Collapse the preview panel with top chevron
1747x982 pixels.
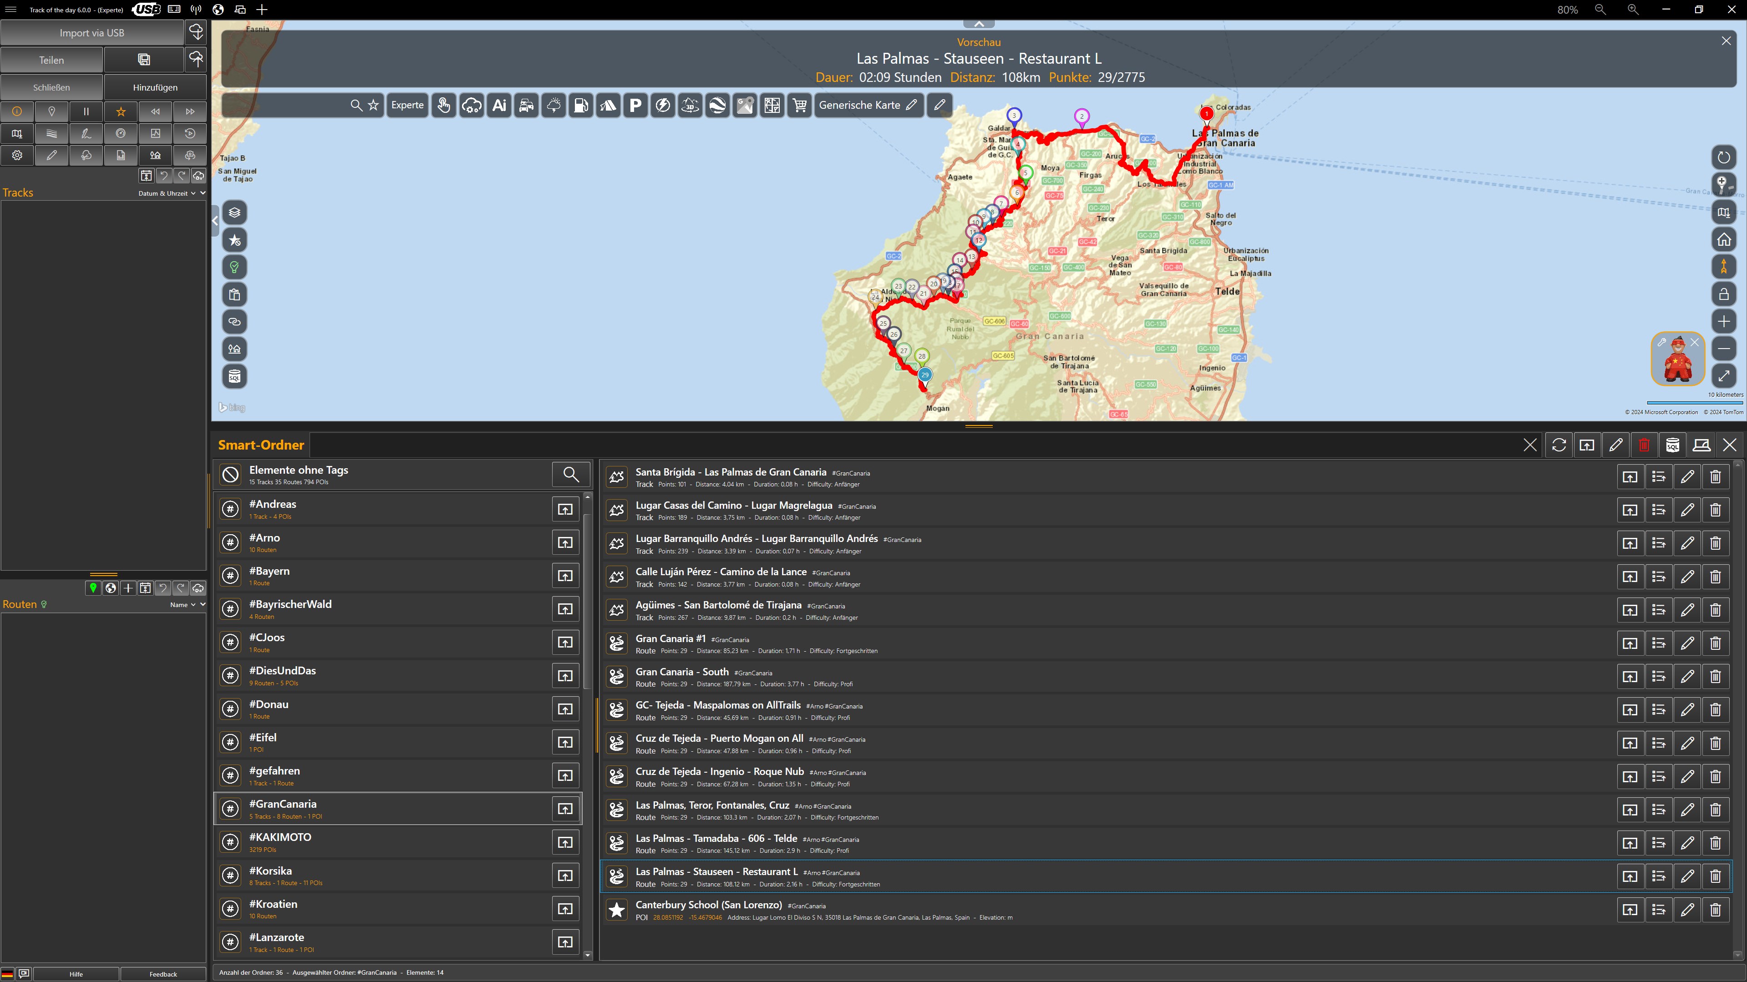[x=979, y=25]
